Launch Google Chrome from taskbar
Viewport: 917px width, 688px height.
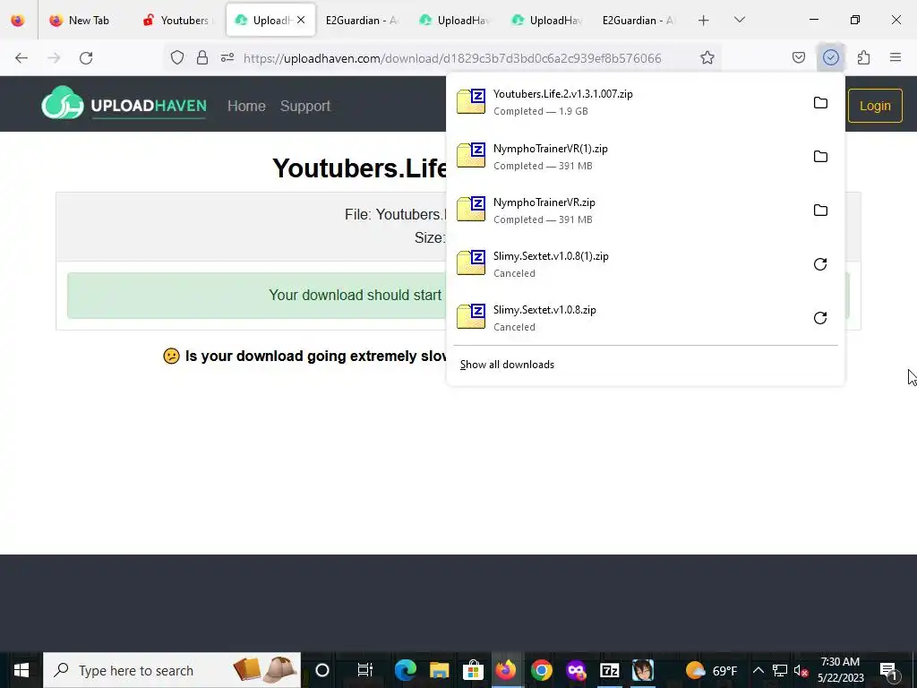click(542, 670)
